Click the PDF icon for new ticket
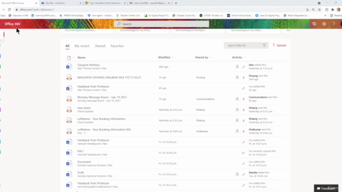The image size is (342, 192). pyautogui.click(x=69, y=109)
